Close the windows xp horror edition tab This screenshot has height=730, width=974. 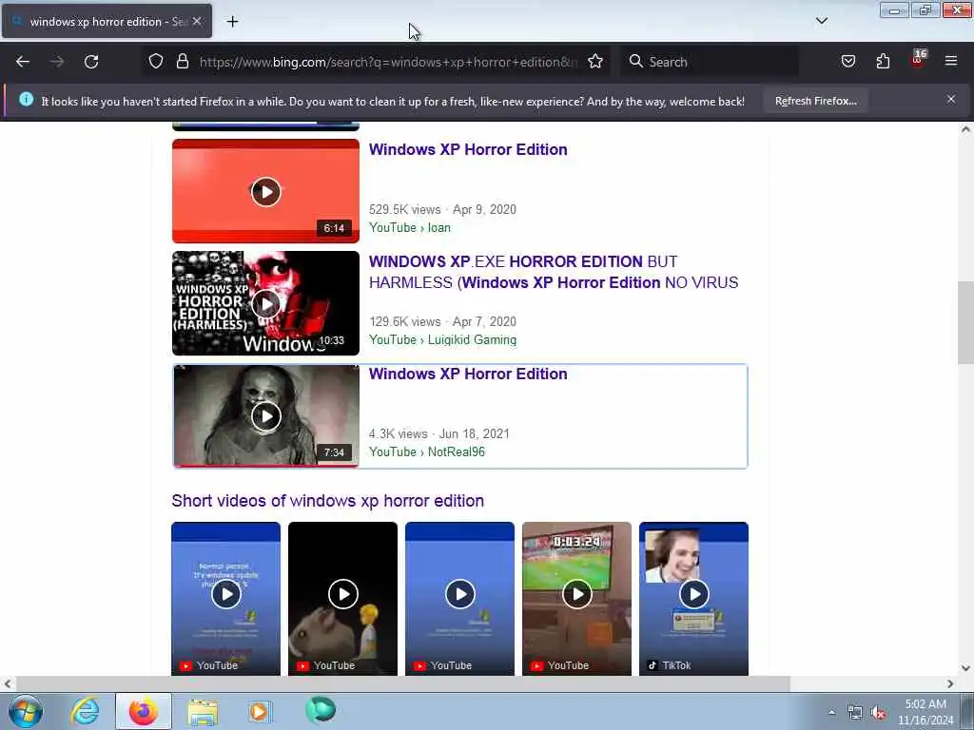tap(196, 21)
